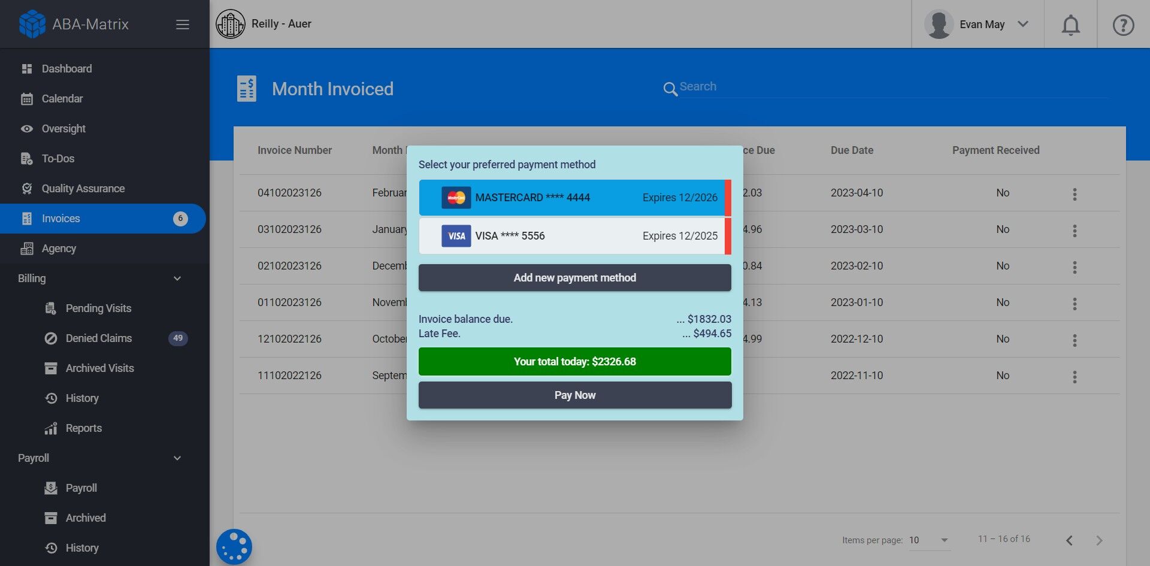Open the Quality Assurance section
This screenshot has width=1150, height=566.
coord(83,188)
